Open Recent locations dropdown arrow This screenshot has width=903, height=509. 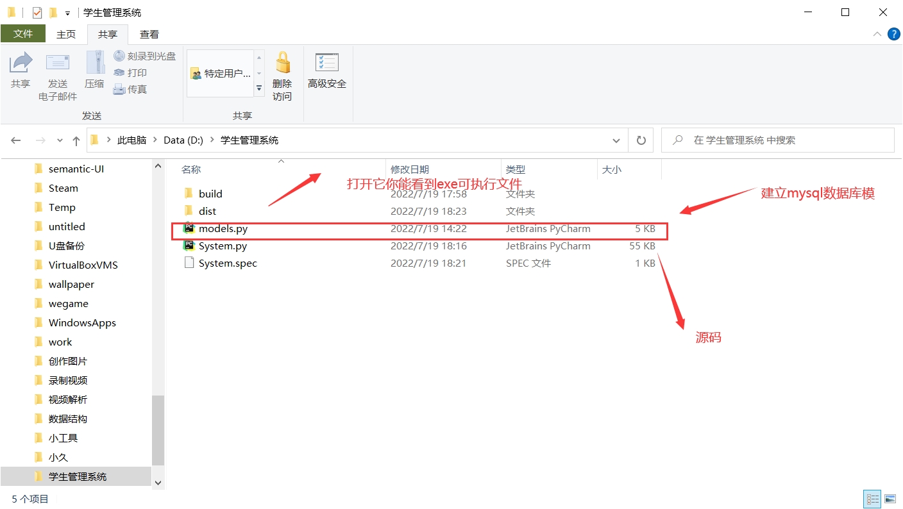click(60, 140)
